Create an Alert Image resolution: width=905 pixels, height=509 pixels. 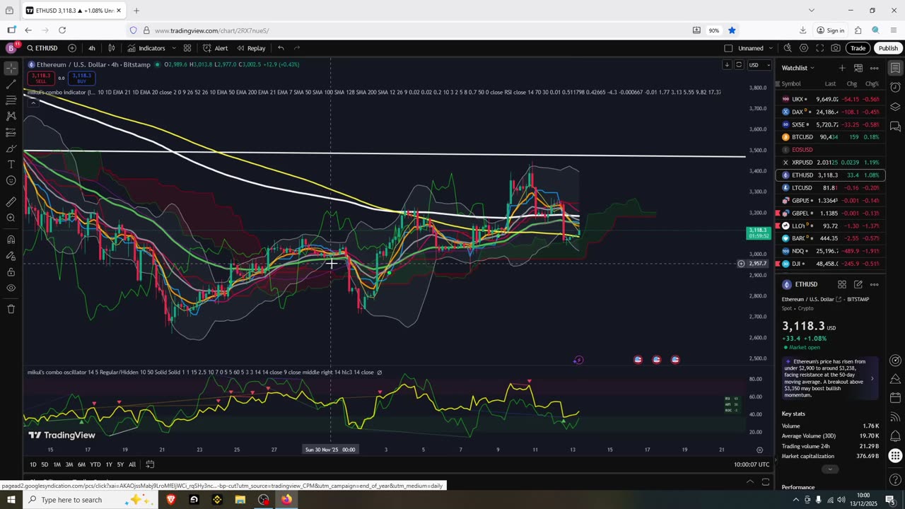(216, 48)
